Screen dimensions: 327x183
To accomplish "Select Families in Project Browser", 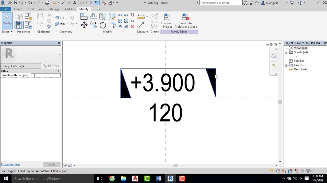I will 299,61.
